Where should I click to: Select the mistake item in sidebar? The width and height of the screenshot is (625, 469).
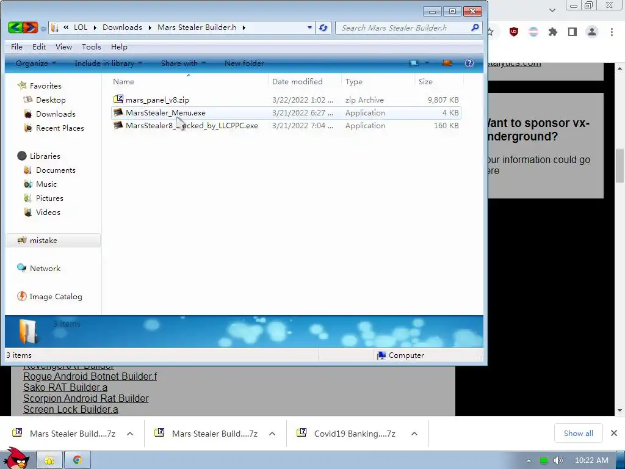[53, 241]
